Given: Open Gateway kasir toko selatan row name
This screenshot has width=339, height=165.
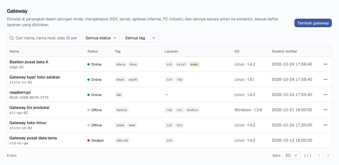Looking at the screenshot, I should pyautogui.click(x=35, y=77).
